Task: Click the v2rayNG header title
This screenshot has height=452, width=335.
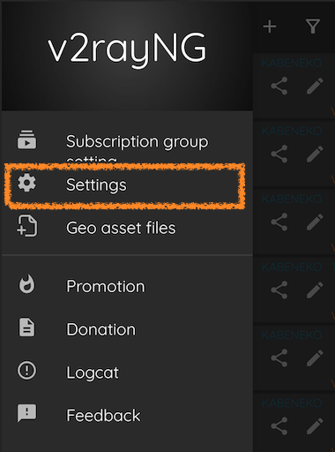Action: pos(127,49)
